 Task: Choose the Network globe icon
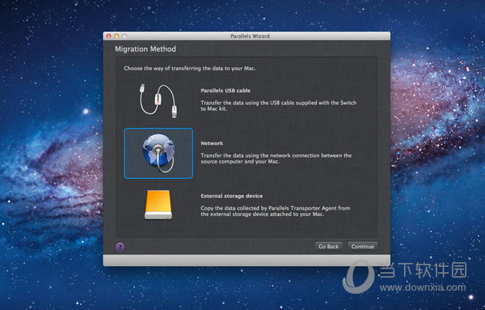[158, 153]
